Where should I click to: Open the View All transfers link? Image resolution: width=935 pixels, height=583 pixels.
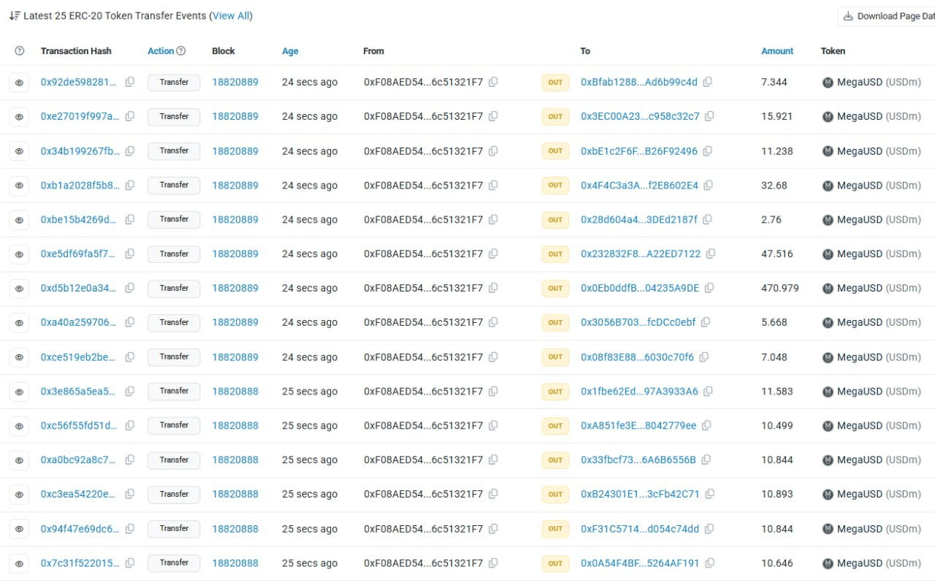[x=231, y=15]
